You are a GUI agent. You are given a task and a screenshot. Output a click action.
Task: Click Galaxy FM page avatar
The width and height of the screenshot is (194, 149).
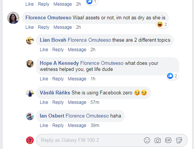pyautogui.click(x=30, y=140)
